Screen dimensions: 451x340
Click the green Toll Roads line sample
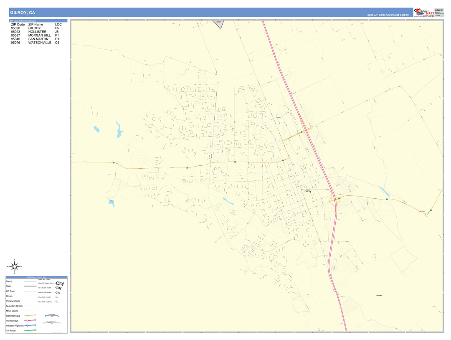(x=30, y=330)
